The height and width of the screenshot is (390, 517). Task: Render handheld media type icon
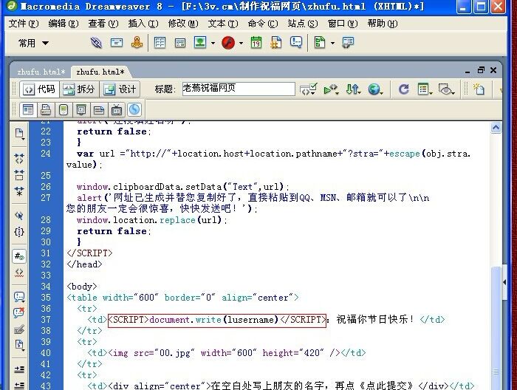point(64,110)
